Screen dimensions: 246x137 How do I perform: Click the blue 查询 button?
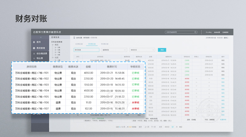tap(161, 50)
